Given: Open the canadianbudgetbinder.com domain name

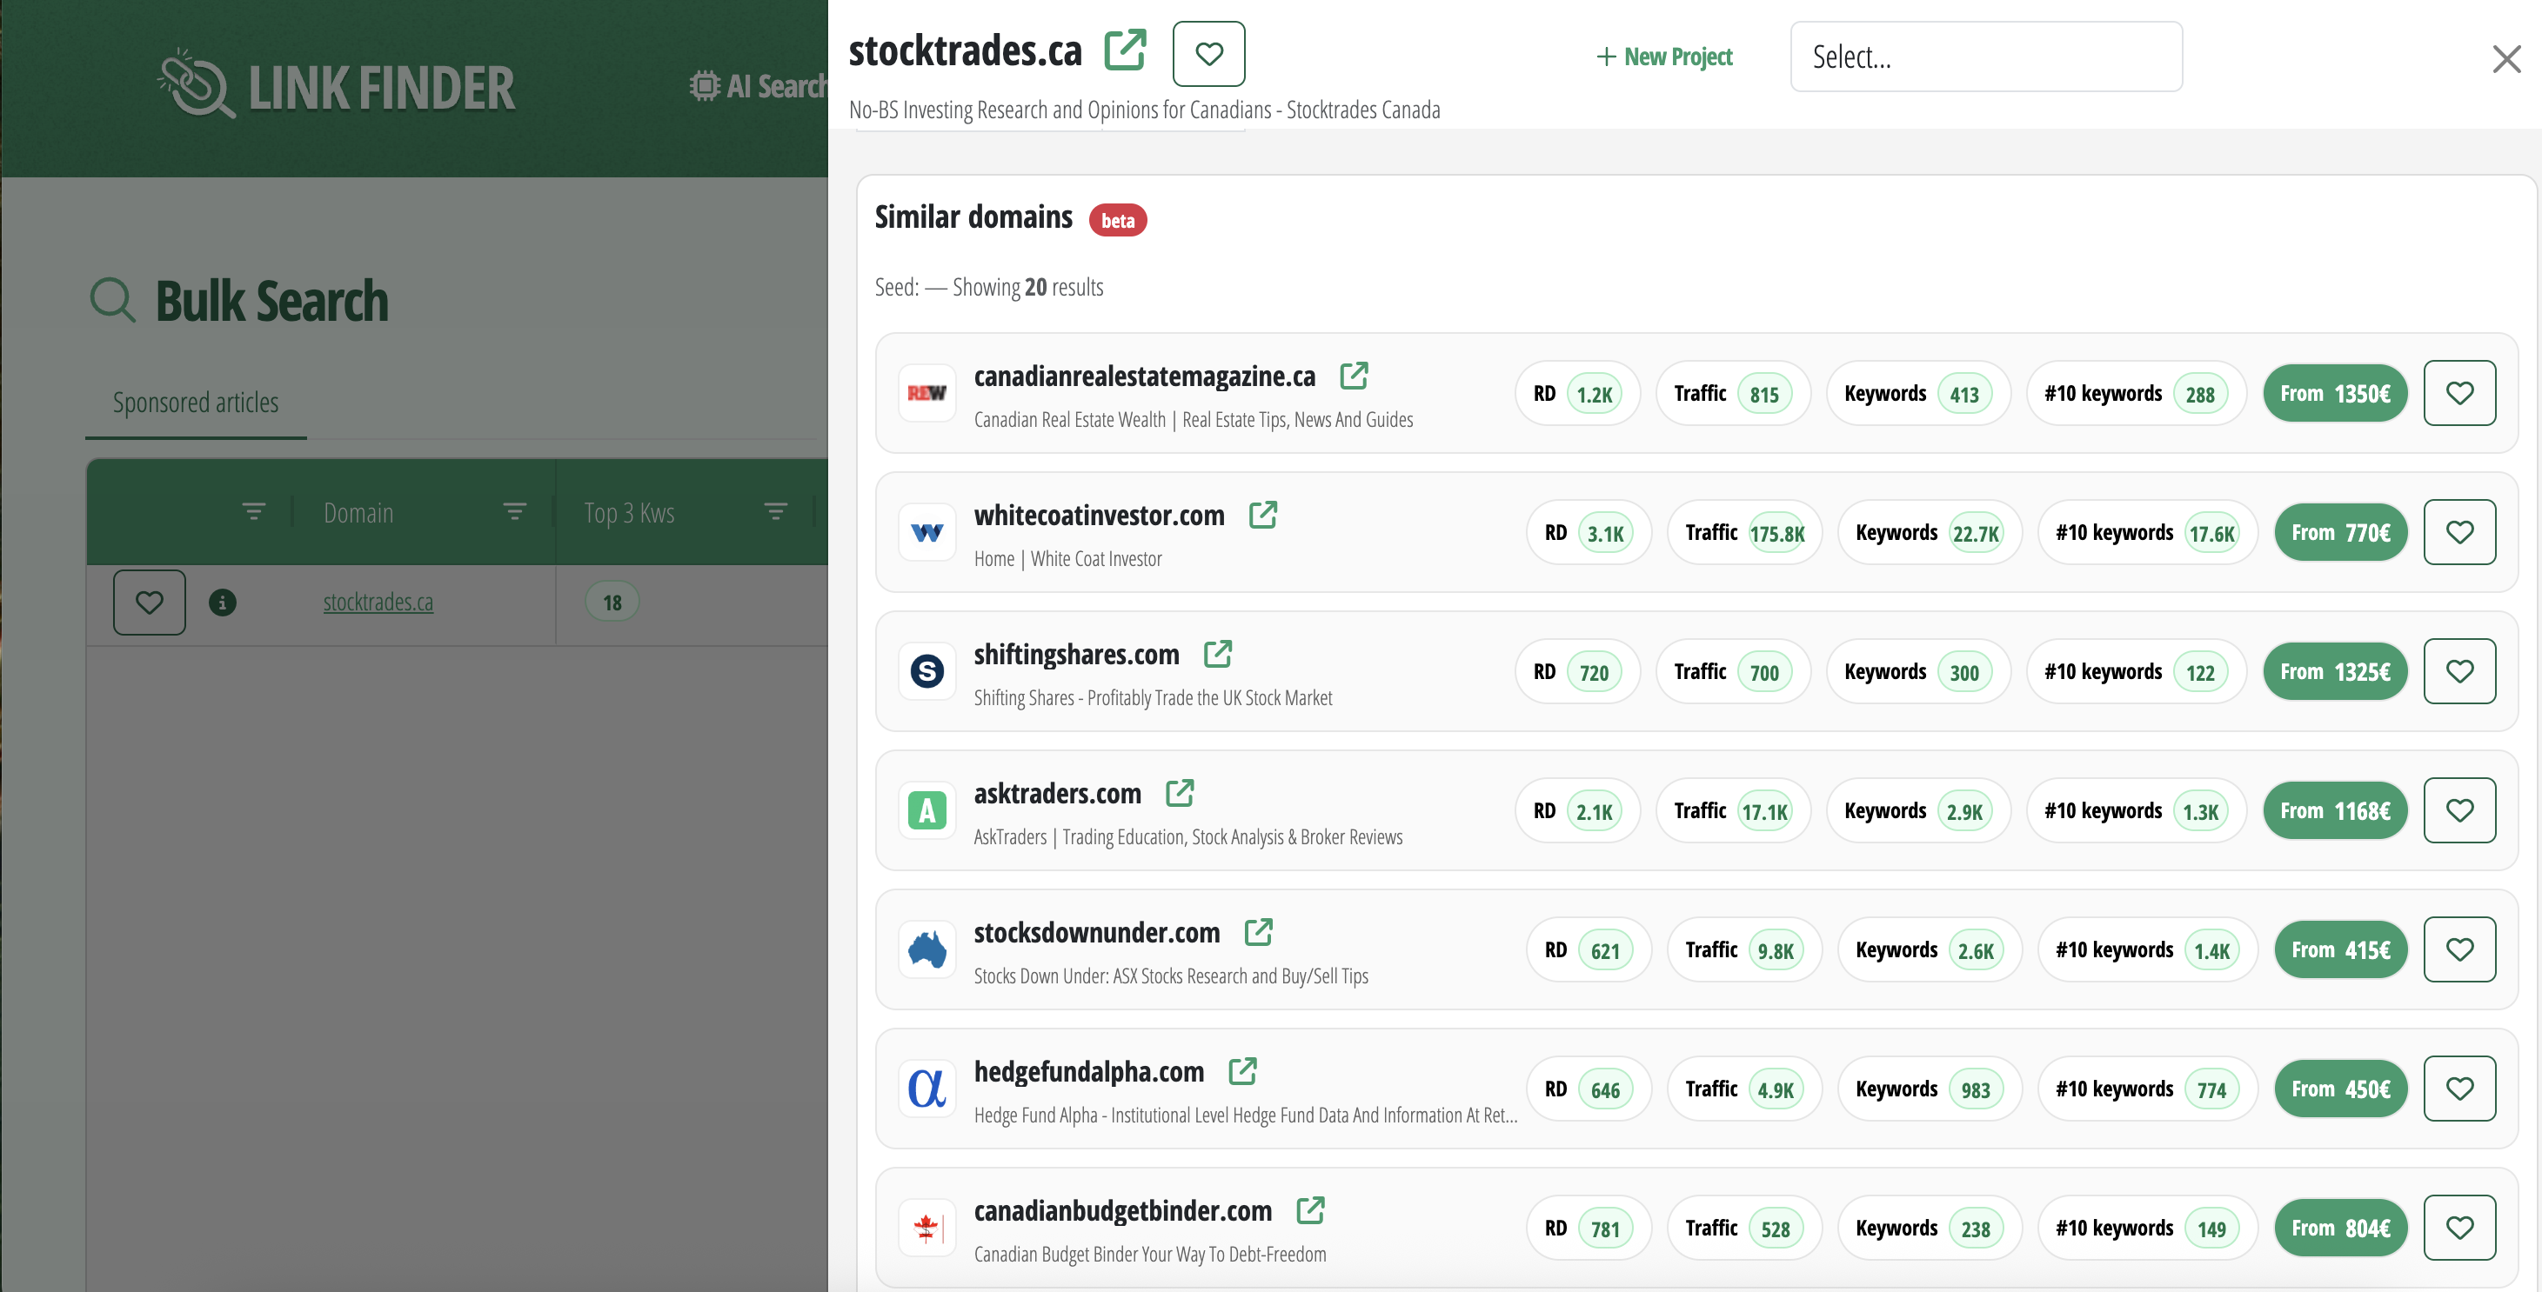Looking at the screenshot, I should pyautogui.click(x=1123, y=1210).
